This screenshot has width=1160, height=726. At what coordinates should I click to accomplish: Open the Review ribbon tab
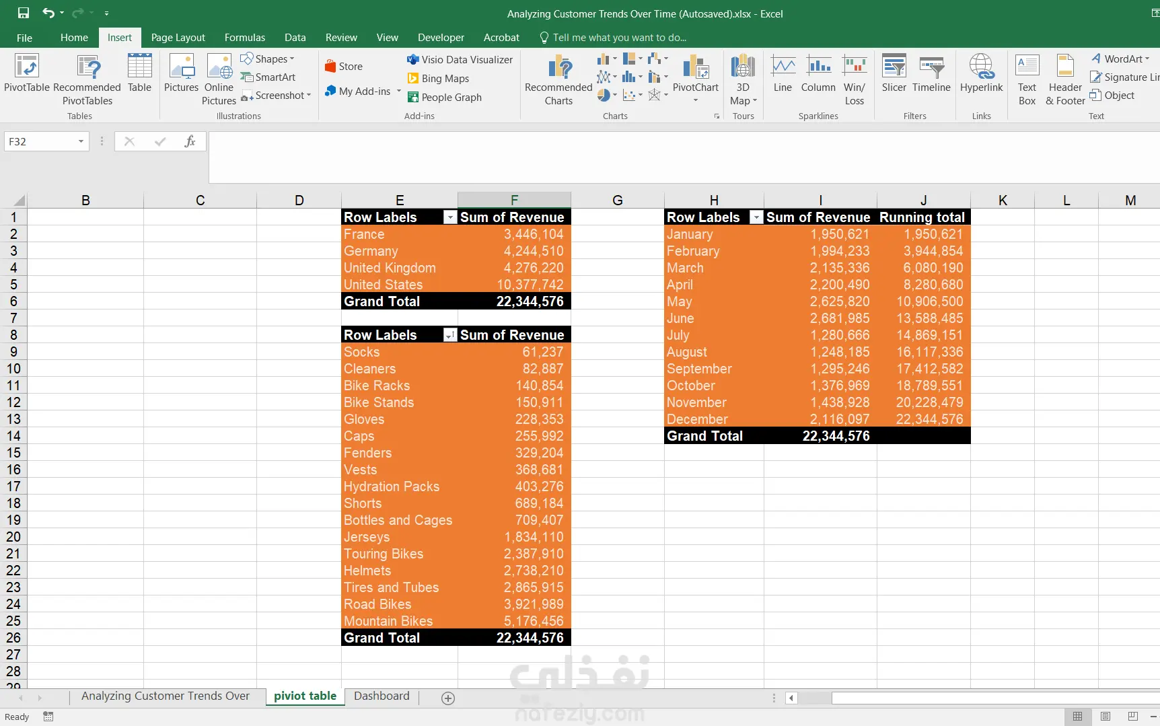click(341, 38)
